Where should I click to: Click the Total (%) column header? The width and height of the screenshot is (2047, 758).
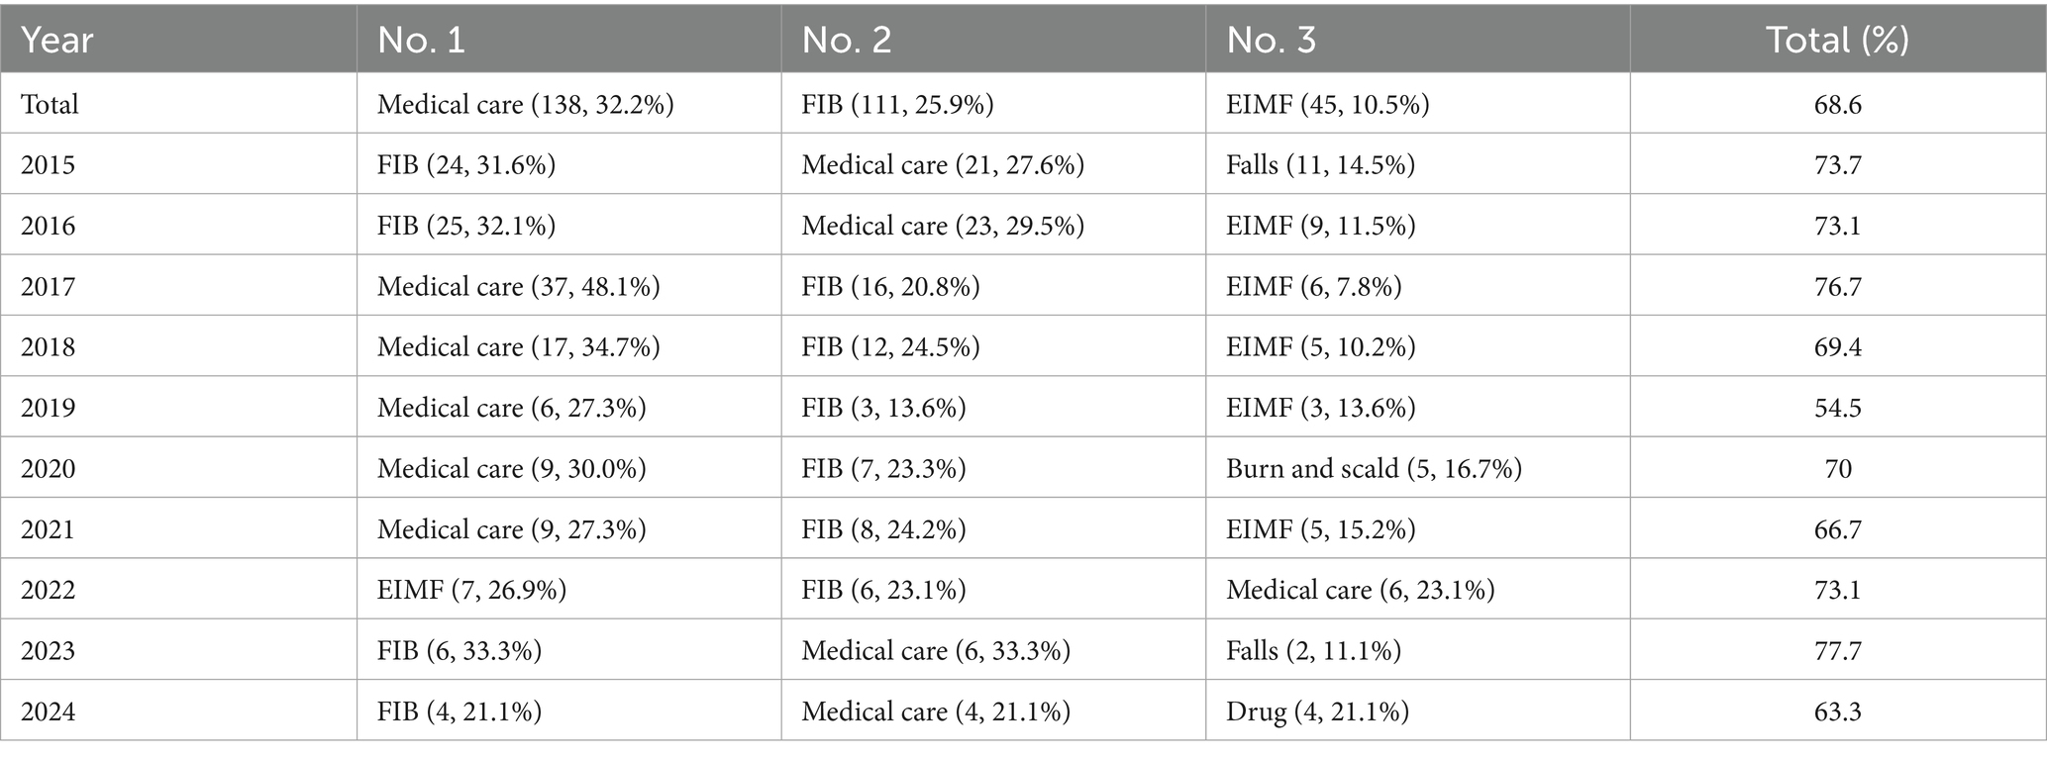coord(1837,40)
